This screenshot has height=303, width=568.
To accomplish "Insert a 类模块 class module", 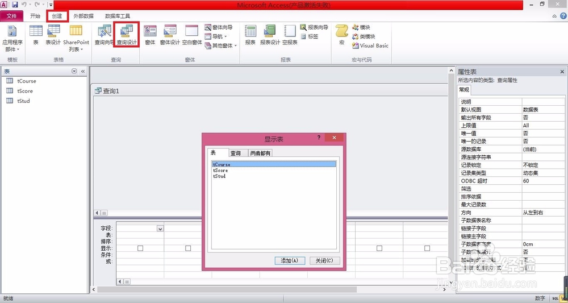I will click(x=364, y=36).
